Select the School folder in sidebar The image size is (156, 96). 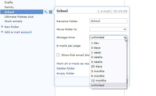pos(22,12)
